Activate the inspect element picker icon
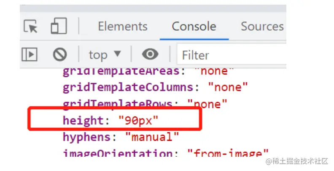Screen dimensions: 334x171 [30, 26]
